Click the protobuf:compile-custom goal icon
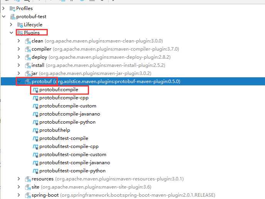The image size is (265, 199). (35, 106)
